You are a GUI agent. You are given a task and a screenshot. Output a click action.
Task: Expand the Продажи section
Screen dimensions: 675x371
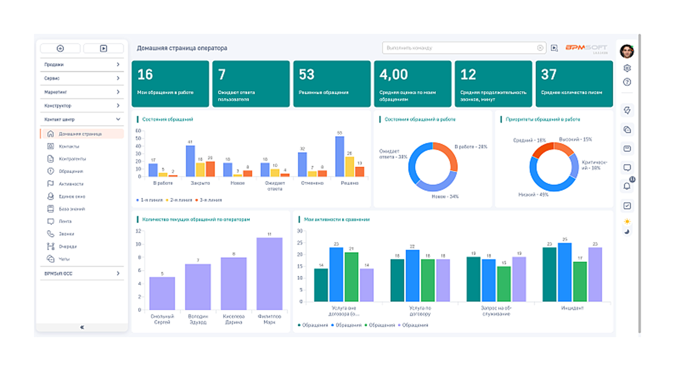[x=82, y=64]
